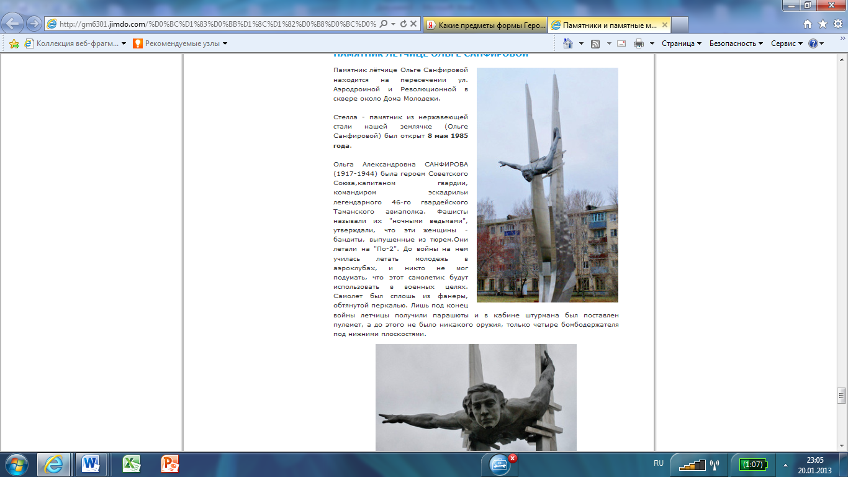Click the scrollbar down arrow at bottom

(x=842, y=446)
